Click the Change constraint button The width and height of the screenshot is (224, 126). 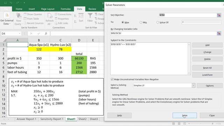207,52
